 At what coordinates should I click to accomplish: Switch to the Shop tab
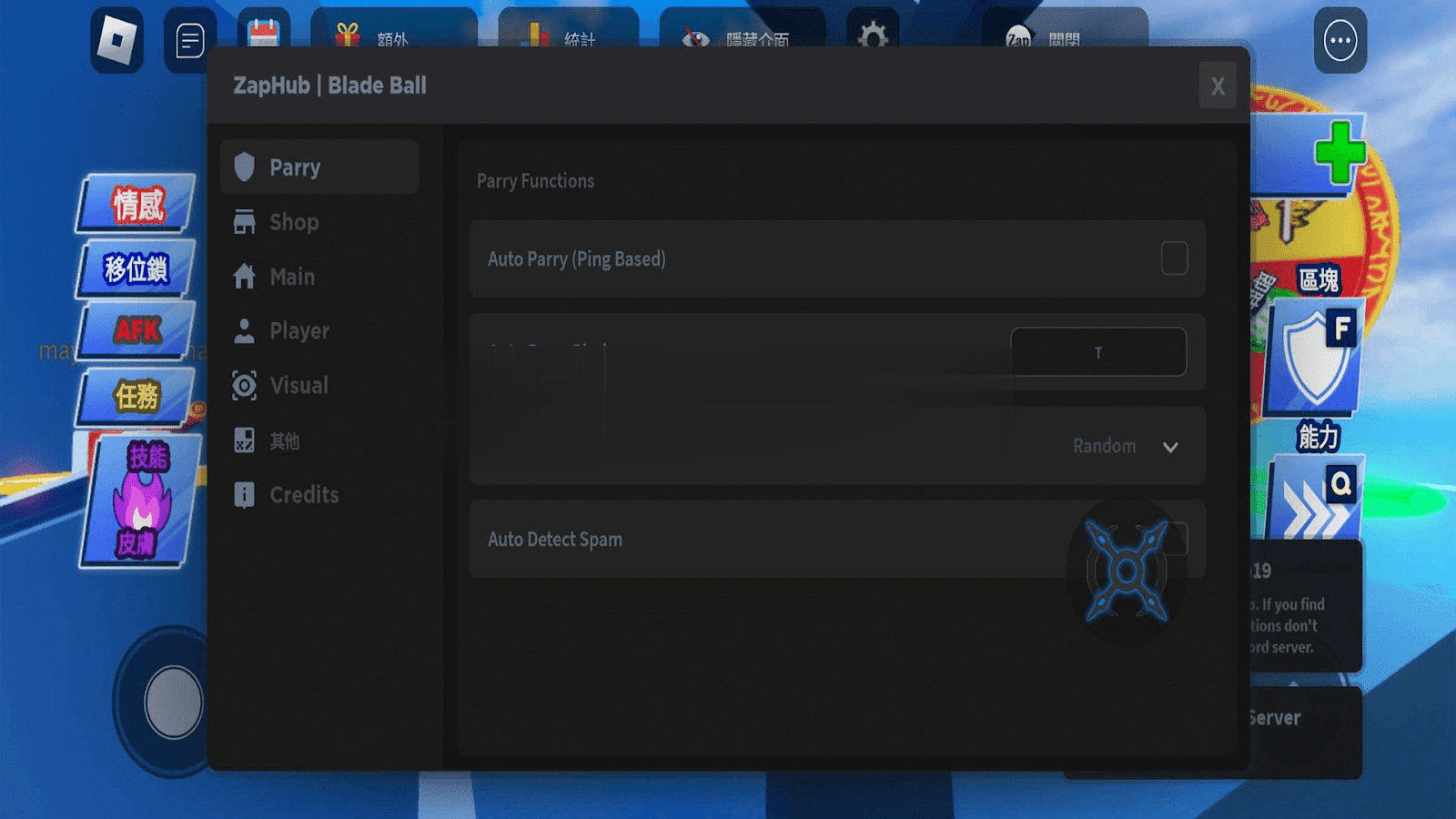click(293, 222)
